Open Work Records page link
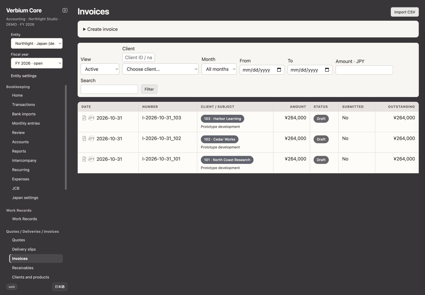 click(x=24, y=219)
